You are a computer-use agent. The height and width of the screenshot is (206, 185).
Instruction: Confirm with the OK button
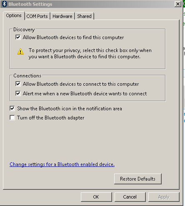(96, 197)
